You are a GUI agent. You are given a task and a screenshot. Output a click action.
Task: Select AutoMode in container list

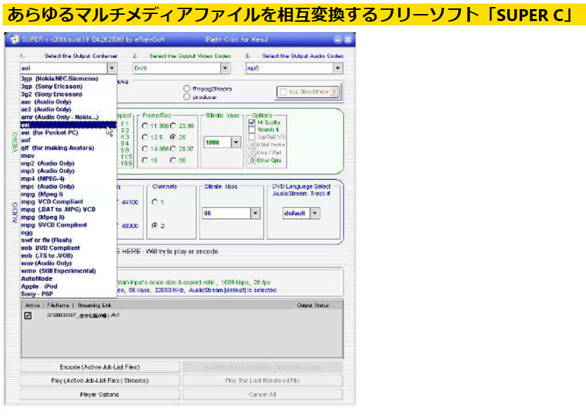pos(37,279)
